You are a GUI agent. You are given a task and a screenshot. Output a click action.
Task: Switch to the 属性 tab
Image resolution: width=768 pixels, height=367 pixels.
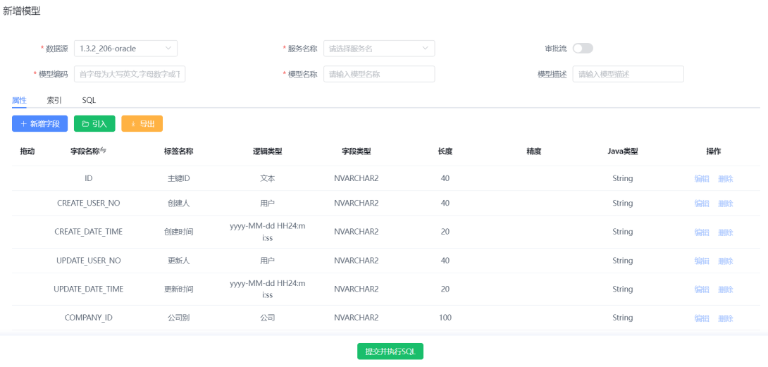coord(19,100)
